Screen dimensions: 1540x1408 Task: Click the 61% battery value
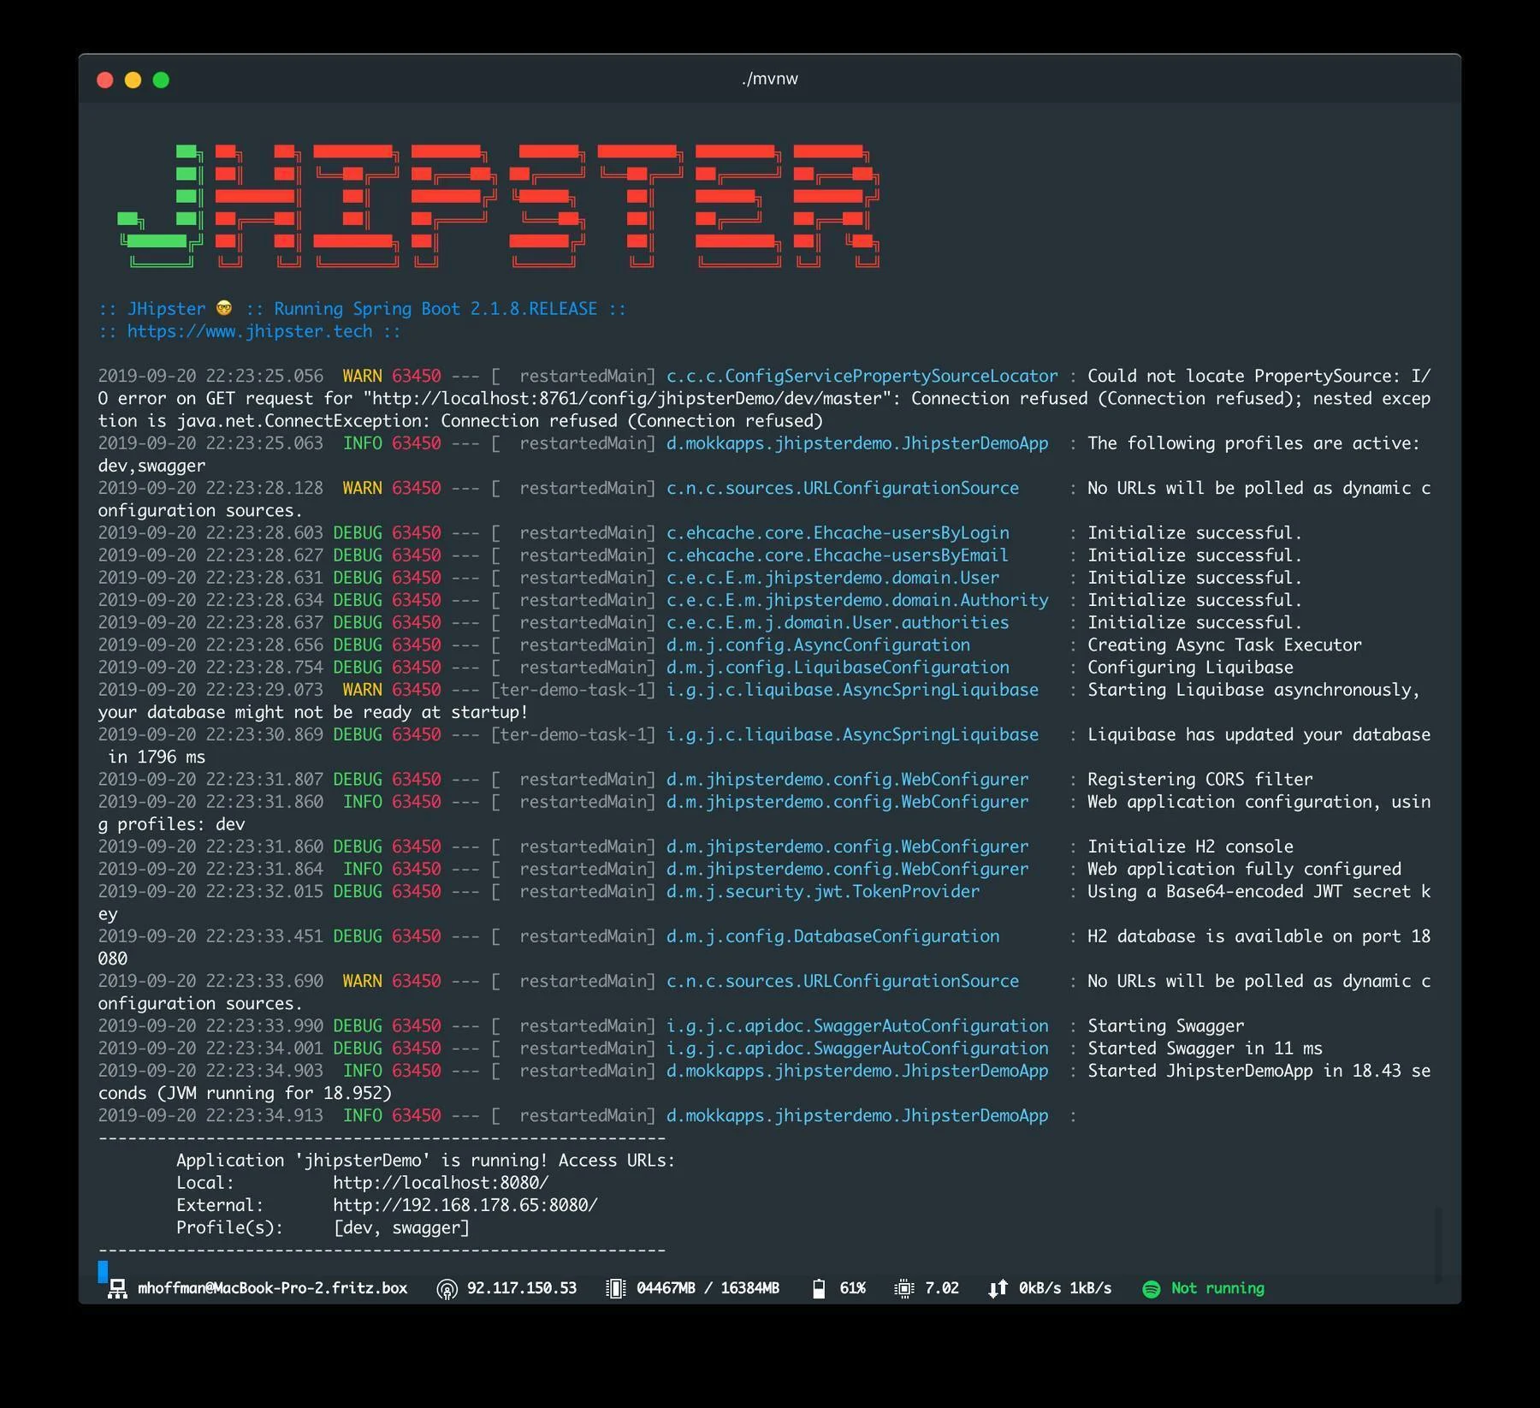click(852, 1288)
